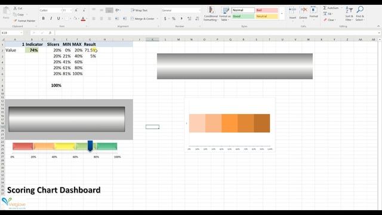382x215 pixels.
Task: Top-align cell contents
Action: (94, 10)
